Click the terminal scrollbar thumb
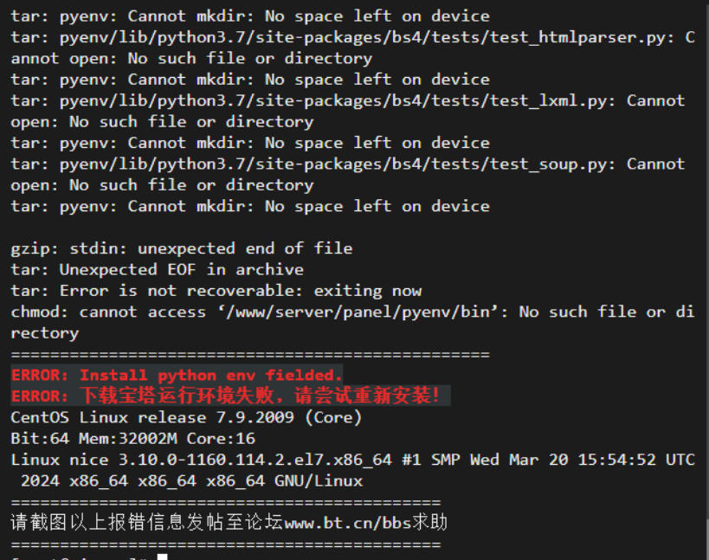Viewport: 709px width, 560px height. pos(707,537)
